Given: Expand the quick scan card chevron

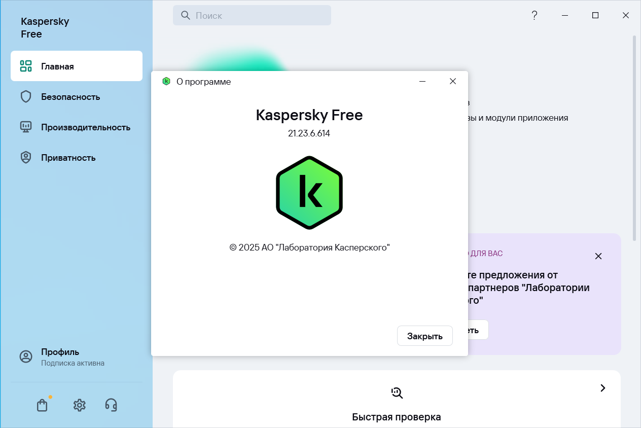Looking at the screenshot, I should point(602,388).
